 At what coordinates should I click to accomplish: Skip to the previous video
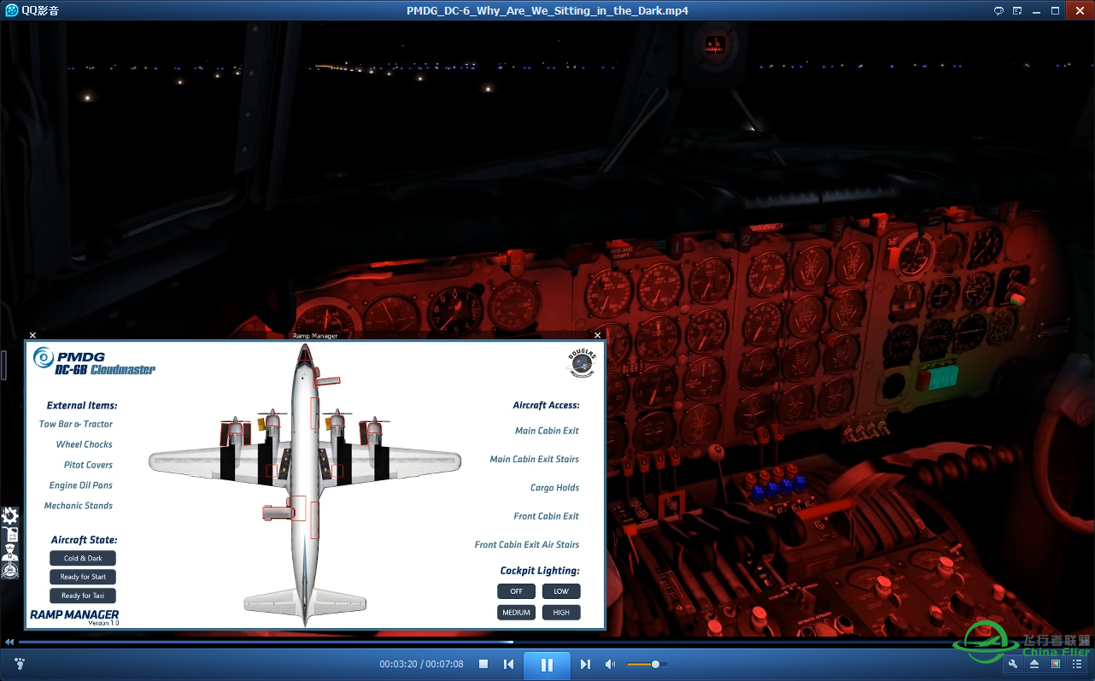coord(509,664)
